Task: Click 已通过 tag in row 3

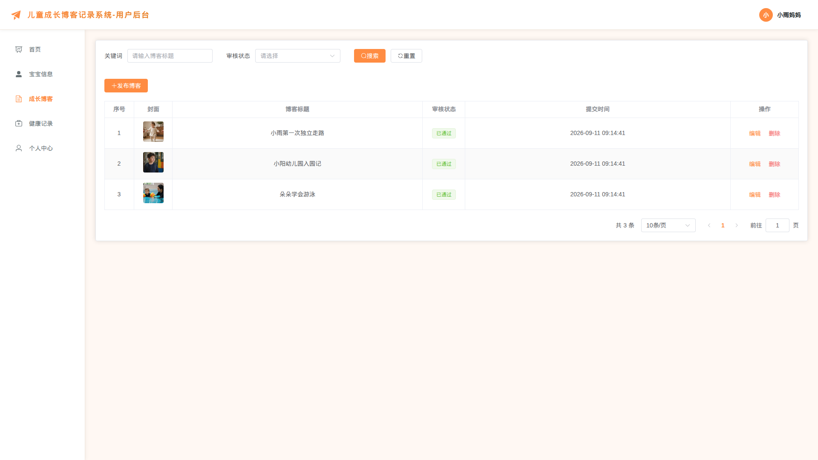Action: (444, 195)
